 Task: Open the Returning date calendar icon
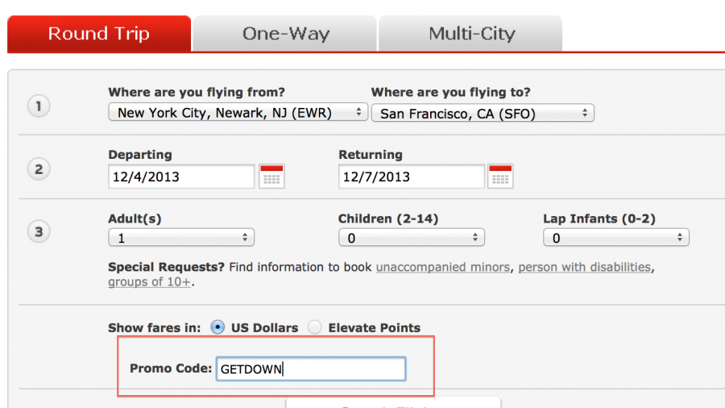coord(500,177)
